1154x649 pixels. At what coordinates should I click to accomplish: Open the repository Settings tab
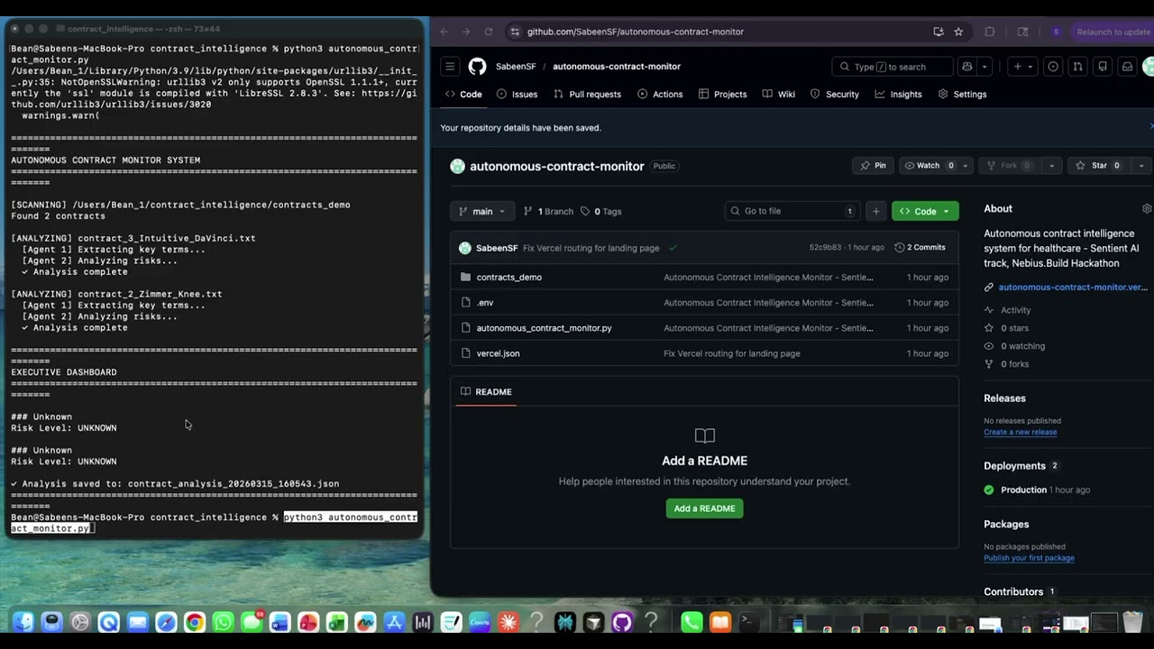963,94
